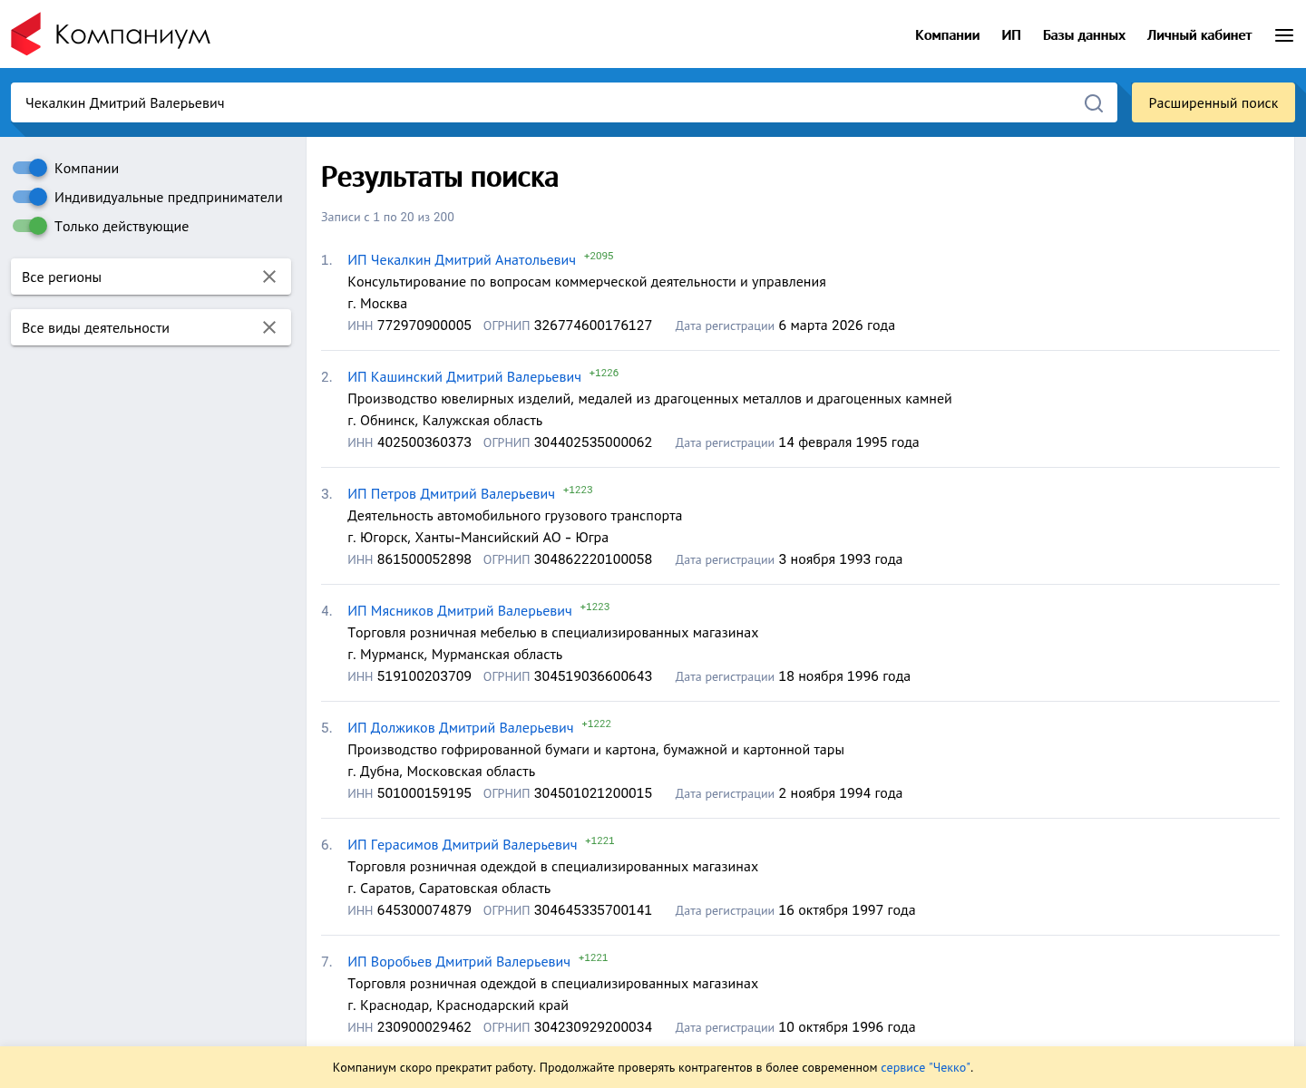This screenshot has height=1088, width=1306.
Task: Open the ИП menu item
Action: 1011,35
